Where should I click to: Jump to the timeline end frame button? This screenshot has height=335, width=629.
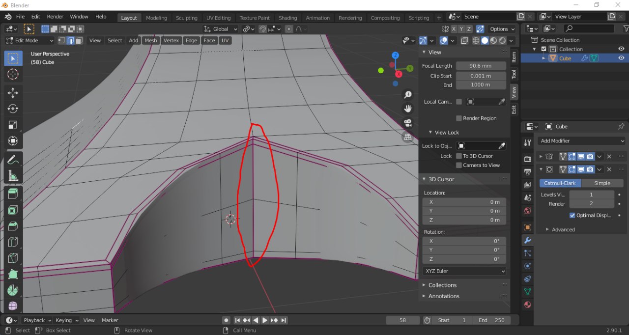(x=284, y=320)
